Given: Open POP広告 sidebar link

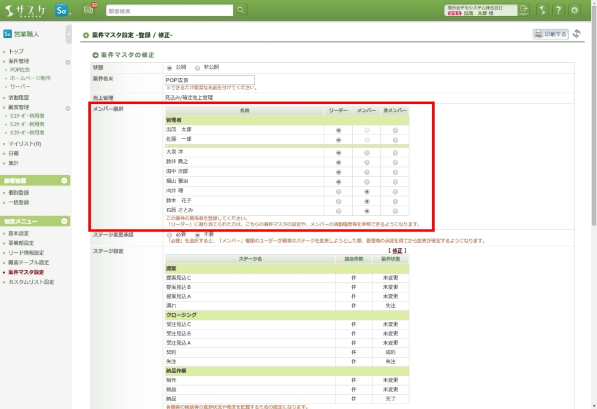Looking at the screenshot, I should pos(20,70).
